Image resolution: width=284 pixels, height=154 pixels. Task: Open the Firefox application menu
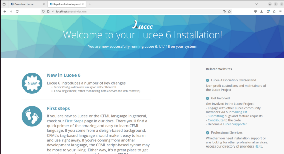point(280,11)
